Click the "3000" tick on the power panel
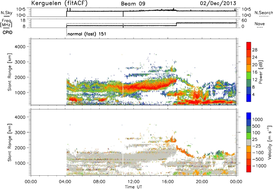The image size is (273, 189). click(20, 62)
